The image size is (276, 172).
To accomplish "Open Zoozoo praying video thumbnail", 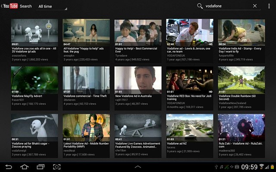I will (x=34, y=128).
